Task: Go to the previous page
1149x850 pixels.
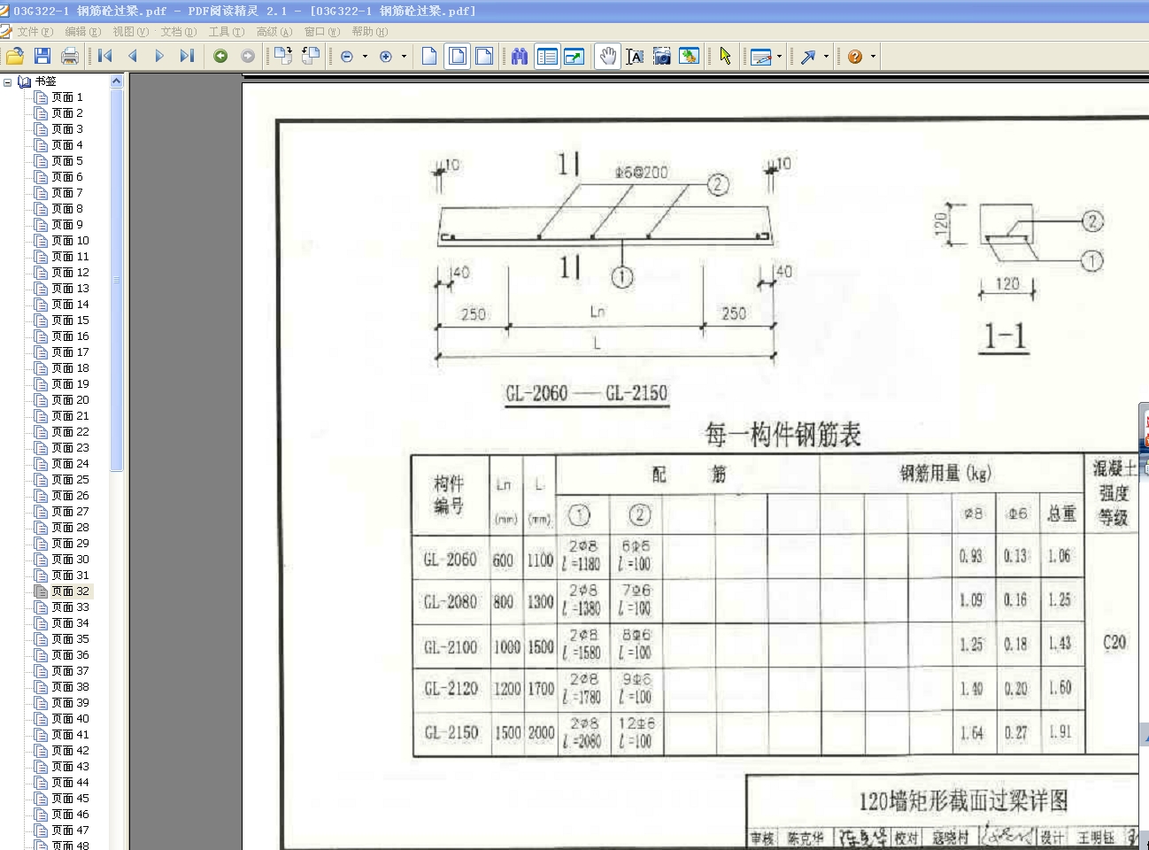Action: point(133,57)
